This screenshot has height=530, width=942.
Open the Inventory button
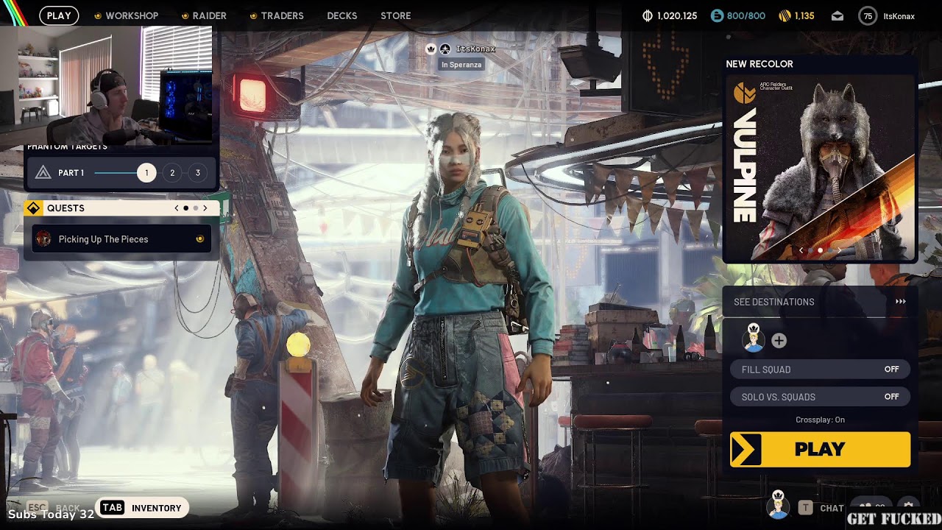tap(142, 507)
